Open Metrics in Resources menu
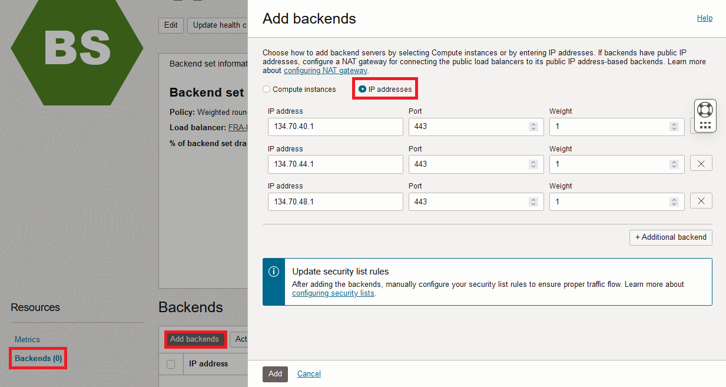This screenshot has width=726, height=387. [27, 339]
